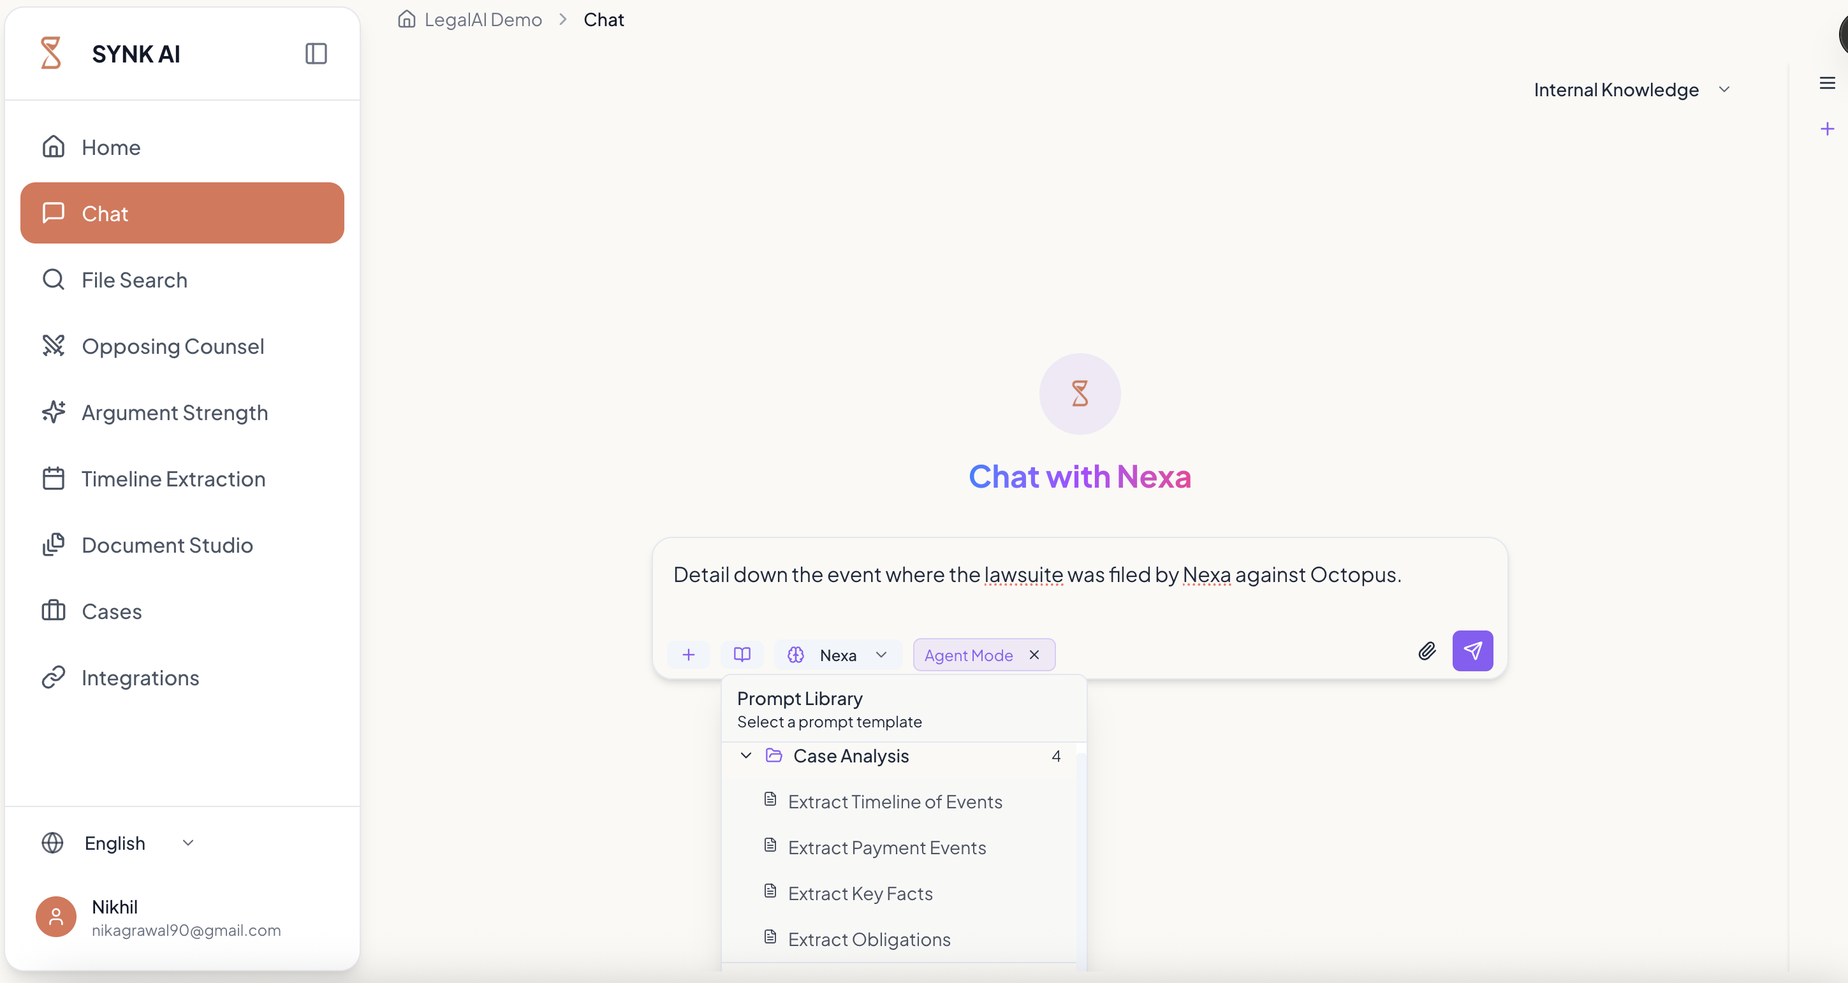The height and width of the screenshot is (983, 1848).
Task: Select Extract Key Facts prompt template
Action: pos(860,893)
